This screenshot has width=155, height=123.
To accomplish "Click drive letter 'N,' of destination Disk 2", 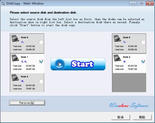I will coord(125,62).
